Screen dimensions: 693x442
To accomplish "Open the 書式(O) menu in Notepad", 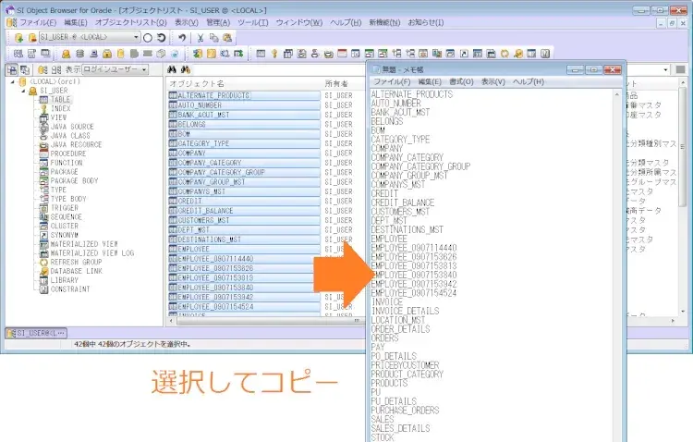I will click(x=461, y=81).
